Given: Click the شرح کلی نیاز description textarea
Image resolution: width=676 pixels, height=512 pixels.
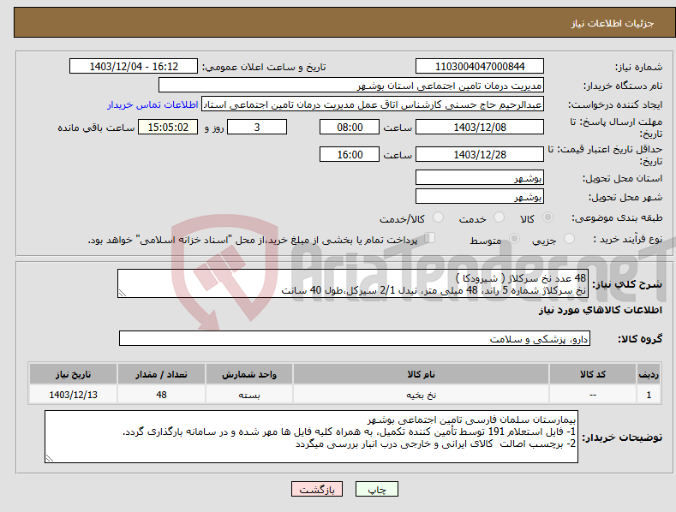Looking at the screenshot, I should coord(353,283).
